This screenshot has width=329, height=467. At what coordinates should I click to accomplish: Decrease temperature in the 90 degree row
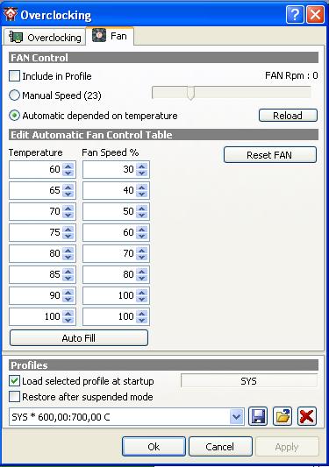point(68,299)
